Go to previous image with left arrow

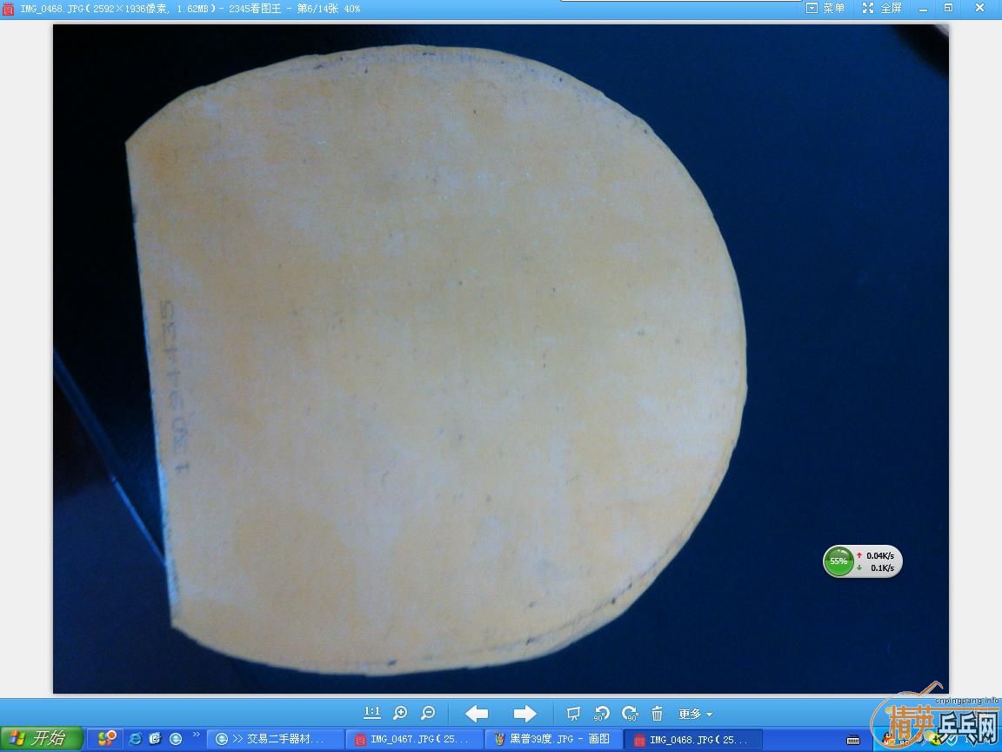coord(477,714)
